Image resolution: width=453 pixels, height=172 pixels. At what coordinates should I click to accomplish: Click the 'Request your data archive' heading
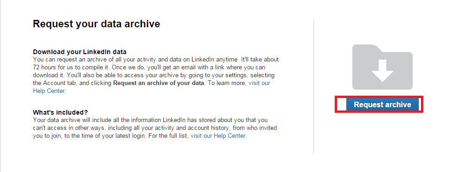point(96,24)
